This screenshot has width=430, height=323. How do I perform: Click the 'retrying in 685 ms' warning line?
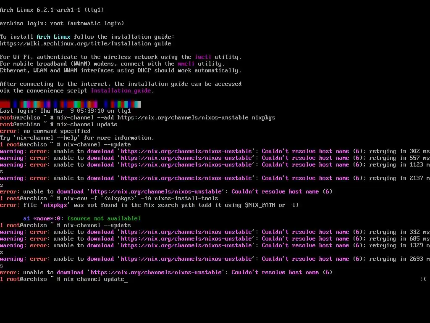(x=215, y=239)
